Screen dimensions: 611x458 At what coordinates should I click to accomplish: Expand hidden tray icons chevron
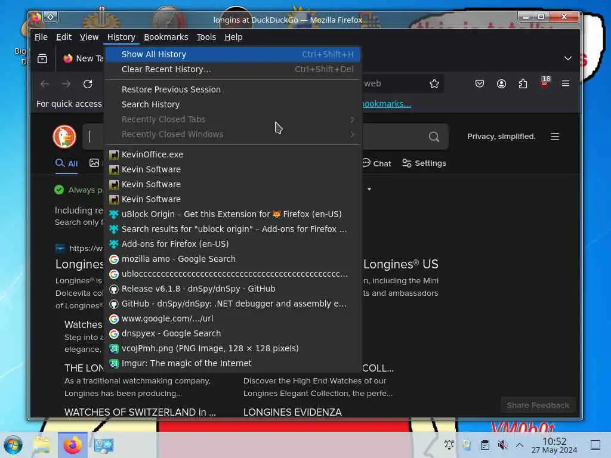[520, 445]
